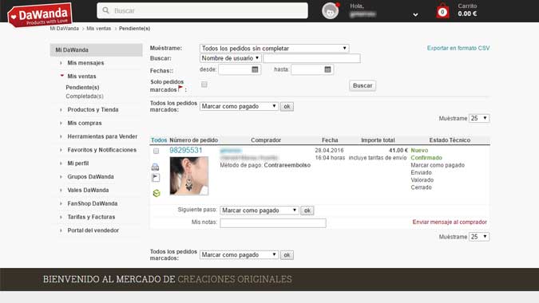Select 'Todos' in table header
Viewport: 539px width, 303px height.
[x=159, y=140]
